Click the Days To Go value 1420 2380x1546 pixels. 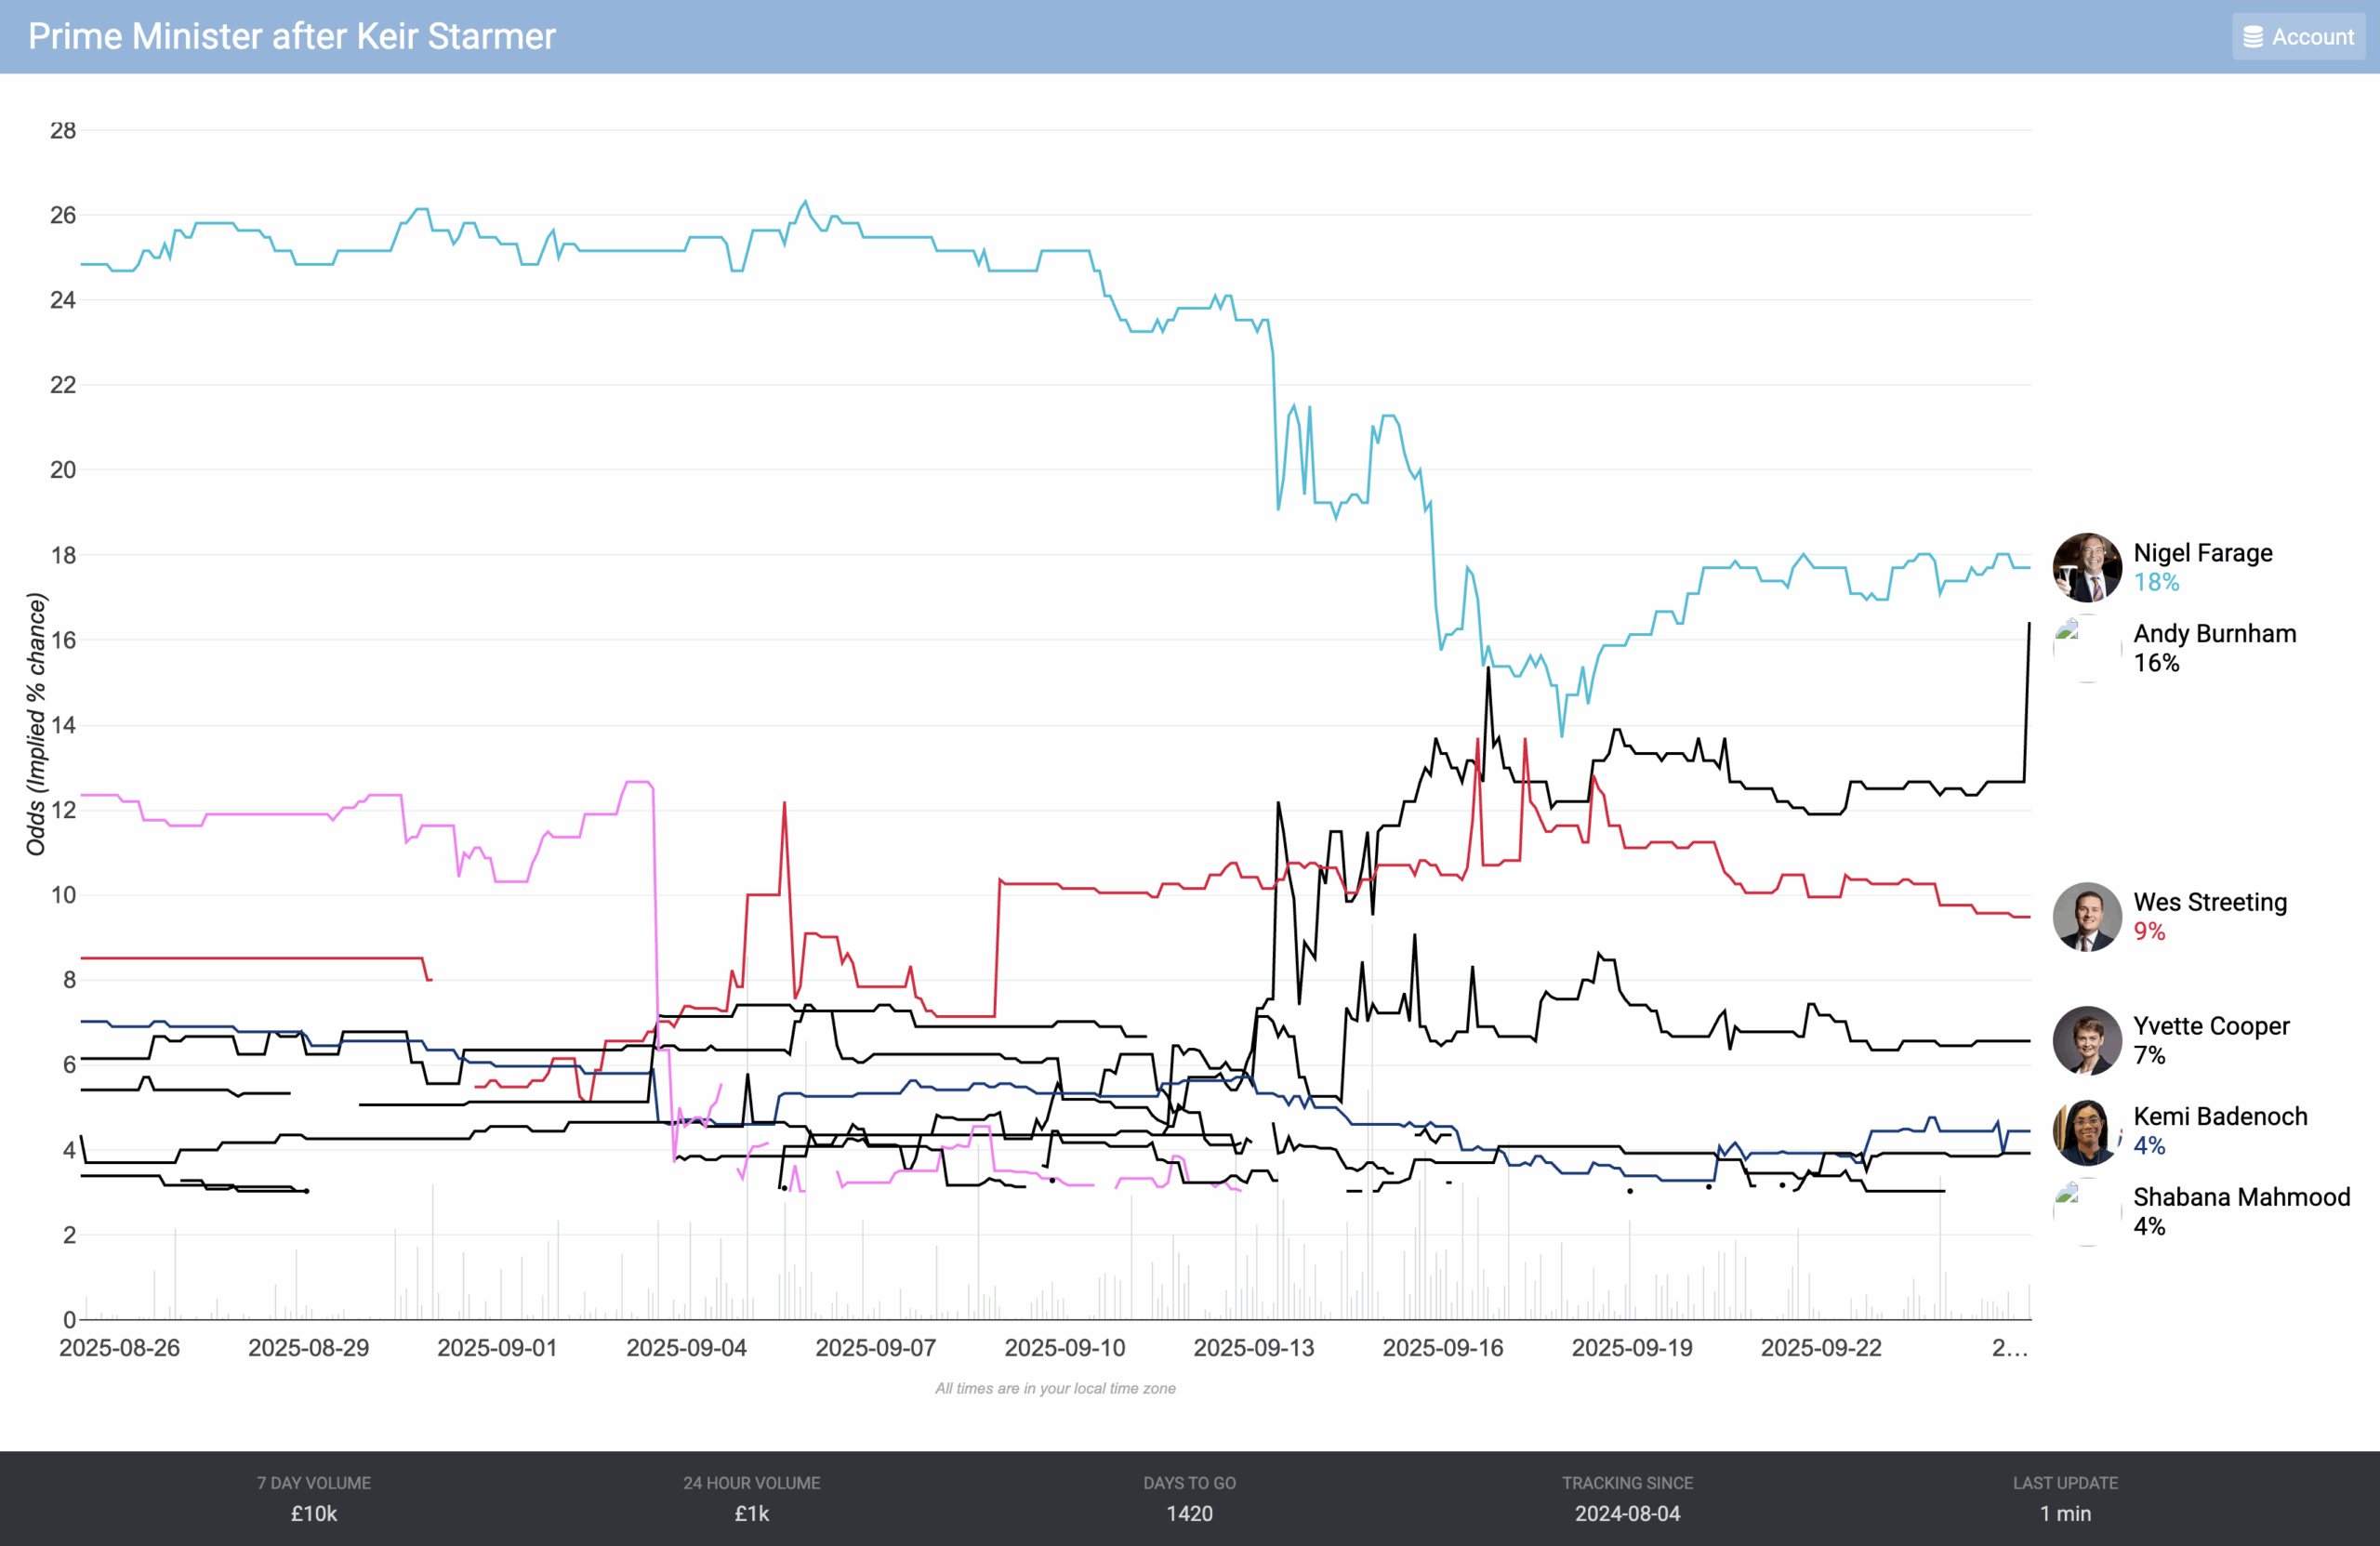click(1189, 1513)
